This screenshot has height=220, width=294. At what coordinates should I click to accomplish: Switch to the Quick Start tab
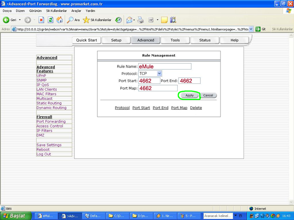coord(87,40)
